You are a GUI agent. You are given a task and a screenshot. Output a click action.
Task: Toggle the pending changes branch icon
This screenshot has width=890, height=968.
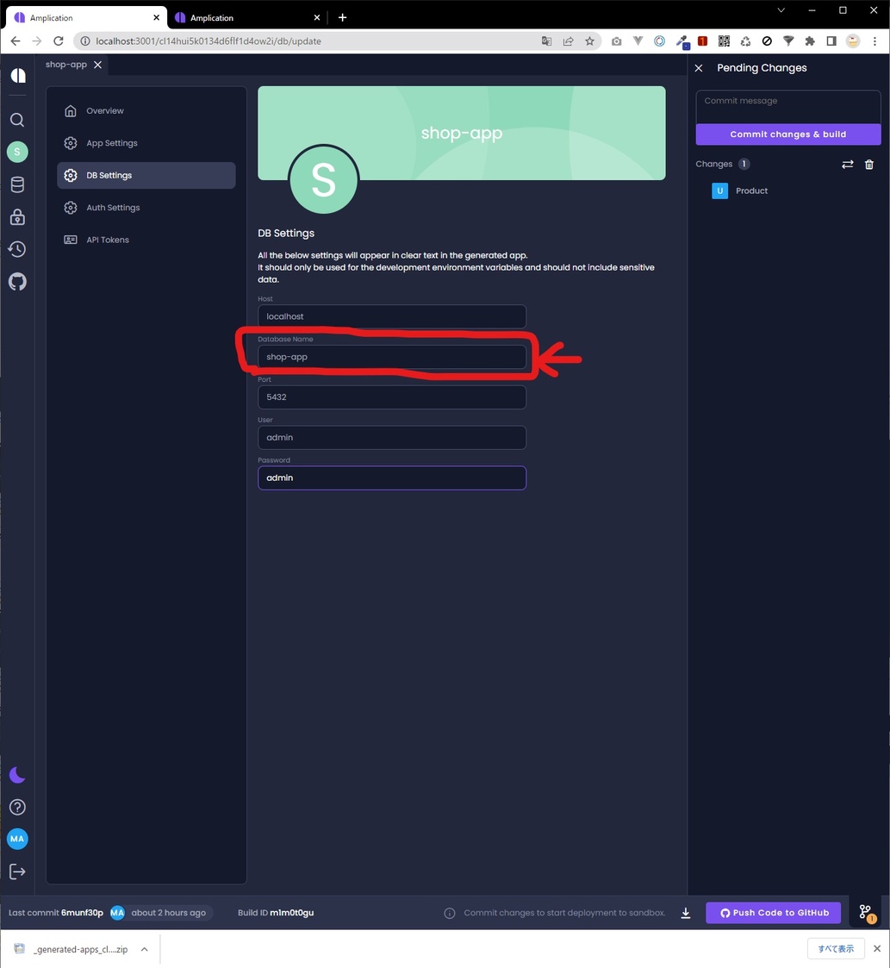tap(865, 913)
